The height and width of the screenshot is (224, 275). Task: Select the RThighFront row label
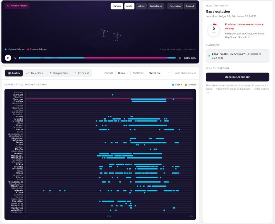pos(17,186)
